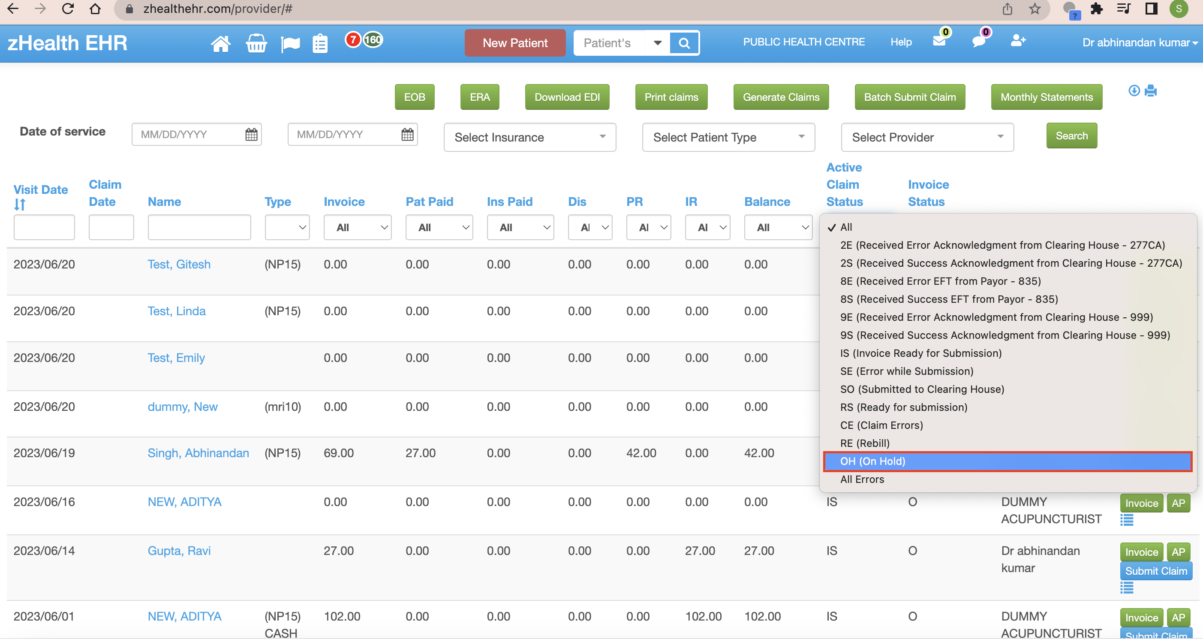Screen dimensions: 1203x639
Task: Click the download arrow circle icon
Action: (1134, 90)
